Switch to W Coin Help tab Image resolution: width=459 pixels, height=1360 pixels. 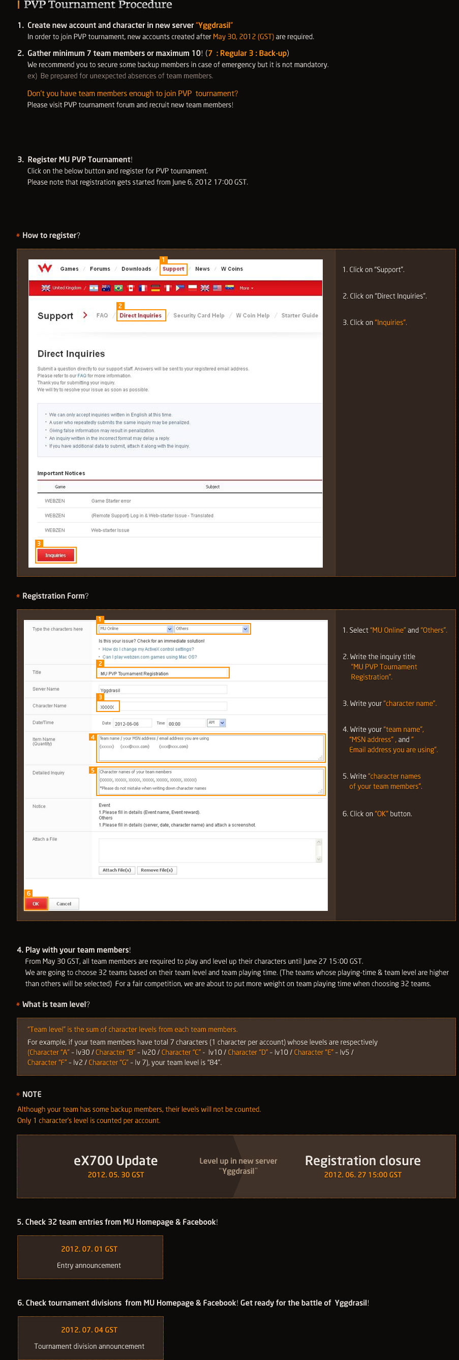(253, 315)
